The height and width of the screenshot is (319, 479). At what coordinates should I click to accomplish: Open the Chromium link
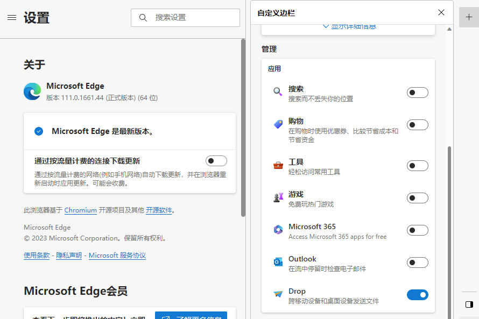click(81, 210)
